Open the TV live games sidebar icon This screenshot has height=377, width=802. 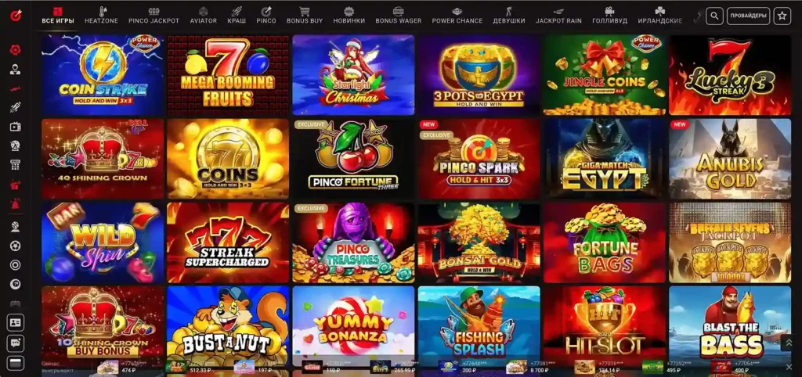[16, 127]
